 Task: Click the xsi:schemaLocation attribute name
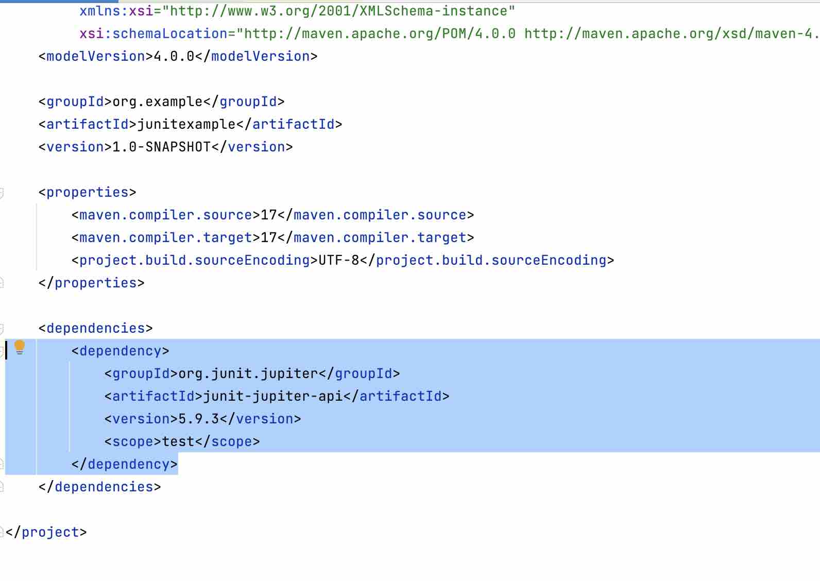click(x=153, y=33)
